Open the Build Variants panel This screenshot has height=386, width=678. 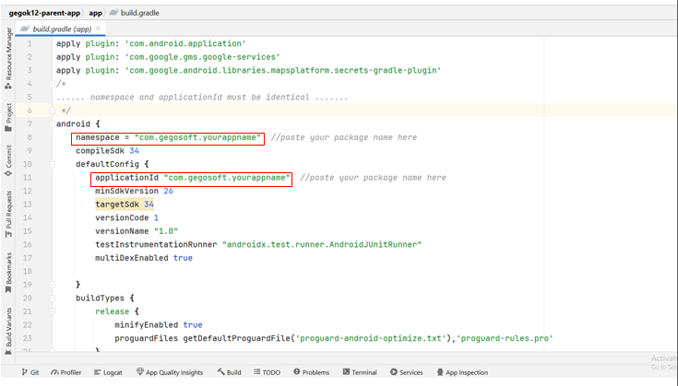tap(8, 331)
